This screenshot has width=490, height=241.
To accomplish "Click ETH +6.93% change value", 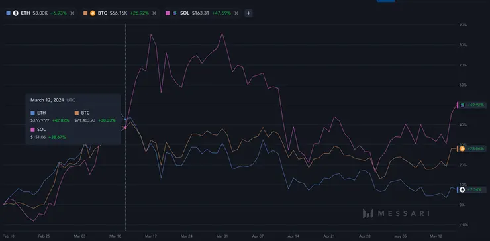I will (58, 13).
